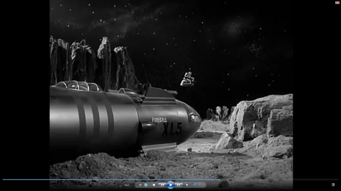Click the end of the seek bar's played portion
The image size is (341, 191).
tap(220, 179)
